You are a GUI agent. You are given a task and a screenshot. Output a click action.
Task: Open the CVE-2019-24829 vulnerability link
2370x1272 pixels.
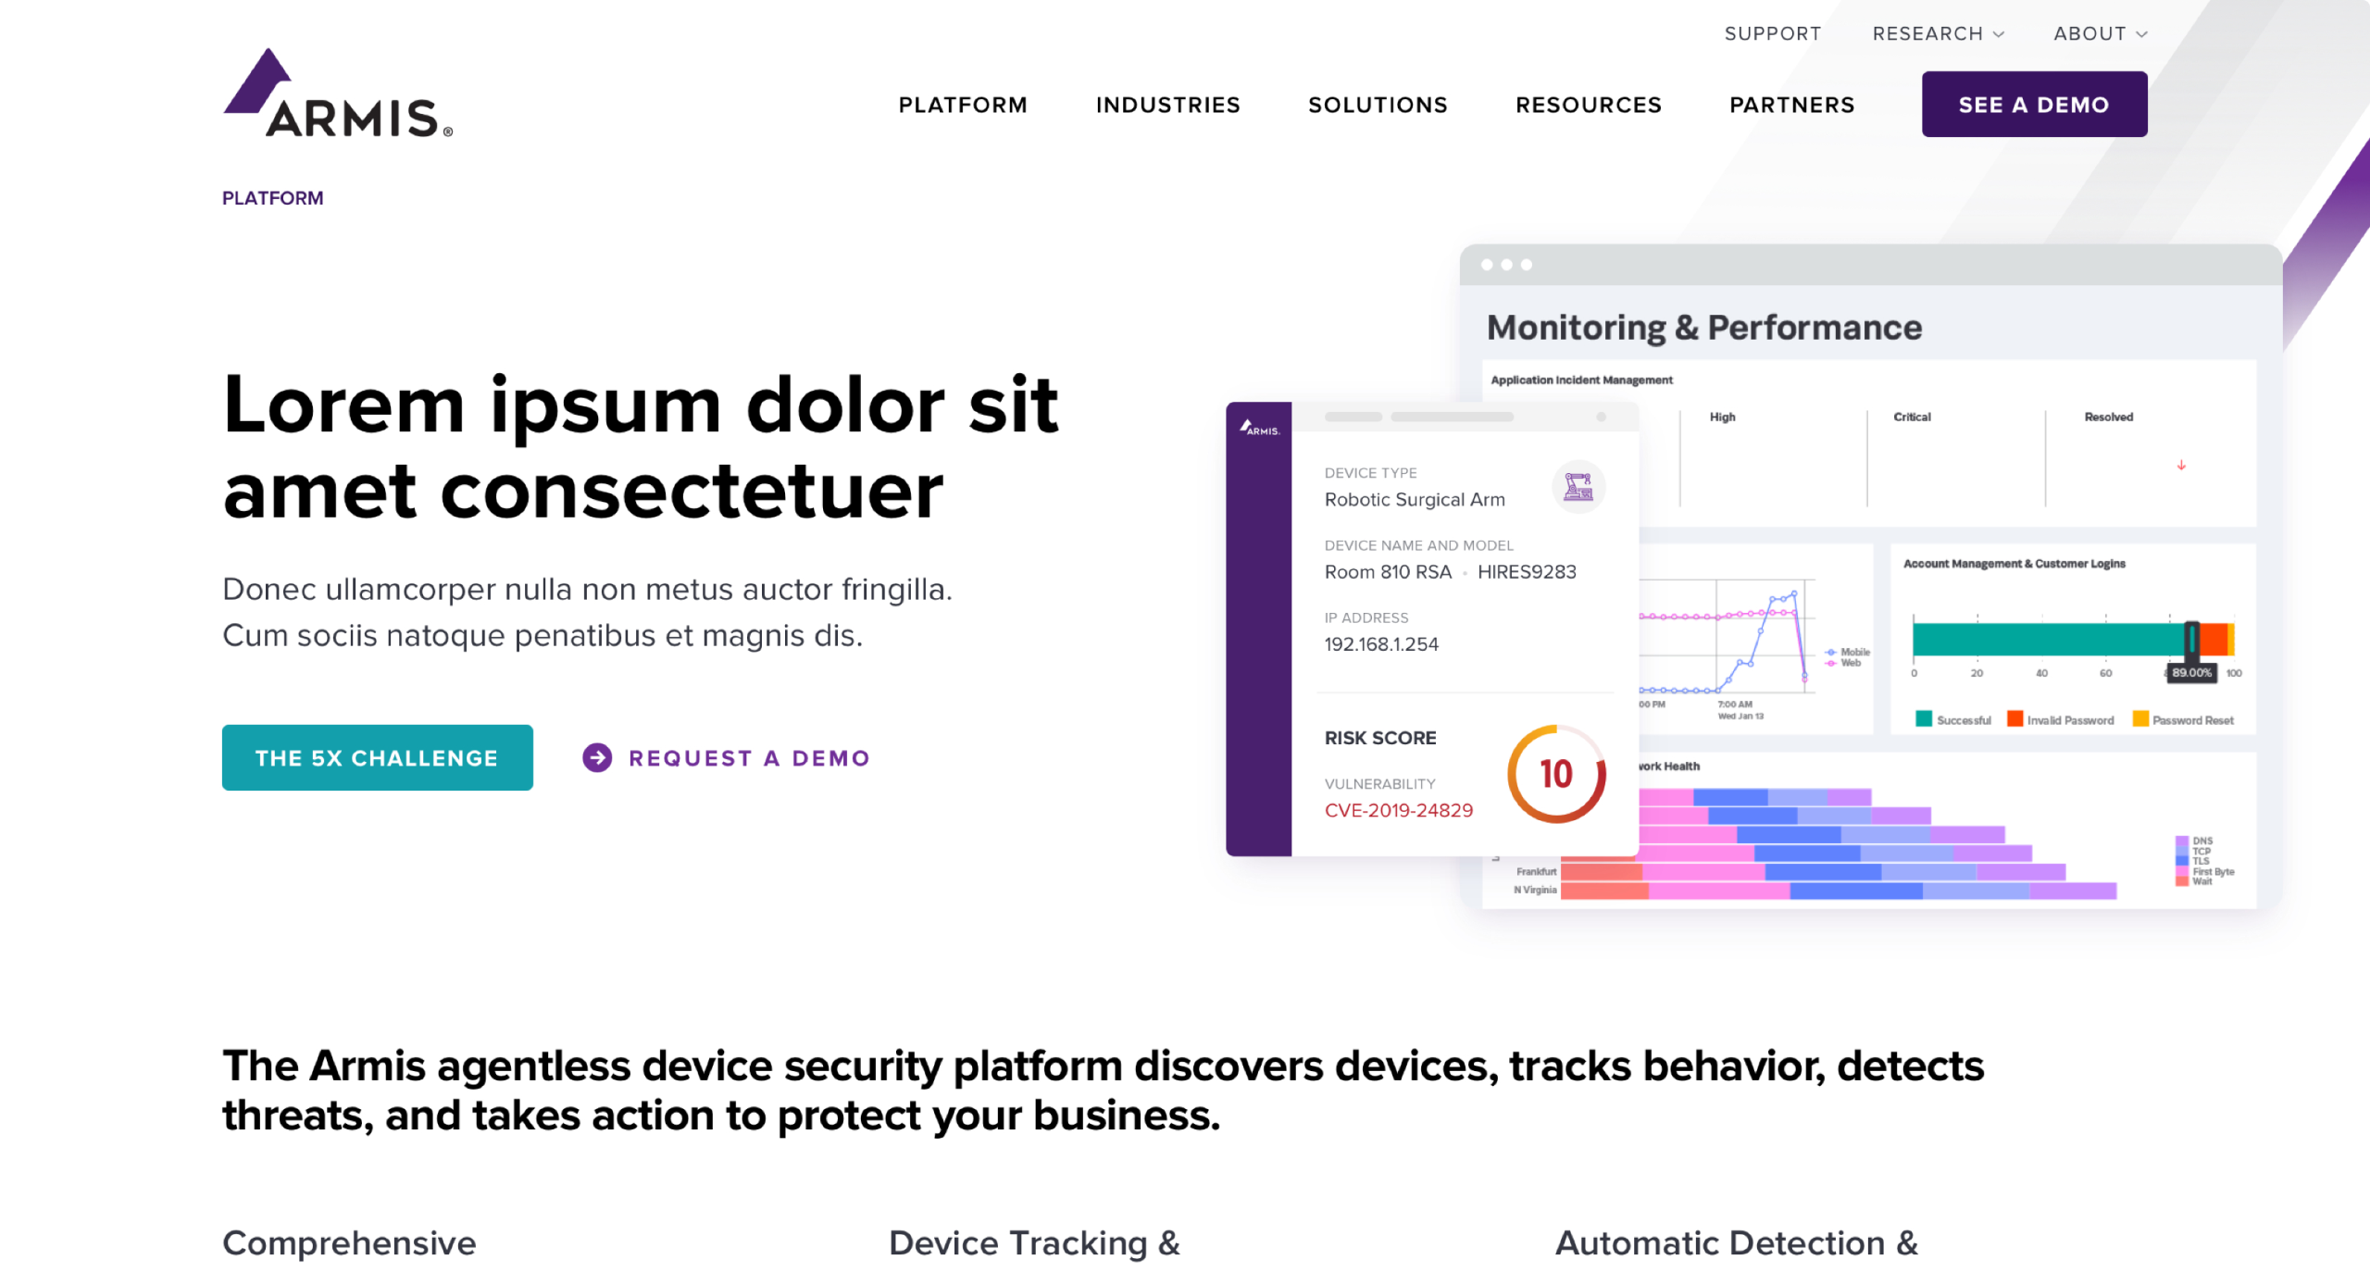1398,810
